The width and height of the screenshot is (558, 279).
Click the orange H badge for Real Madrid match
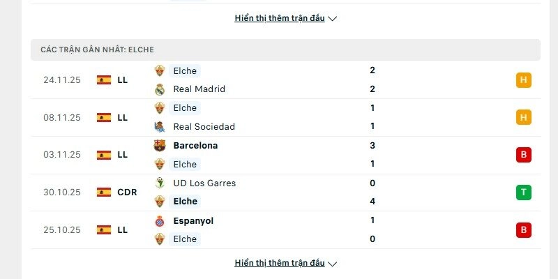pos(524,80)
